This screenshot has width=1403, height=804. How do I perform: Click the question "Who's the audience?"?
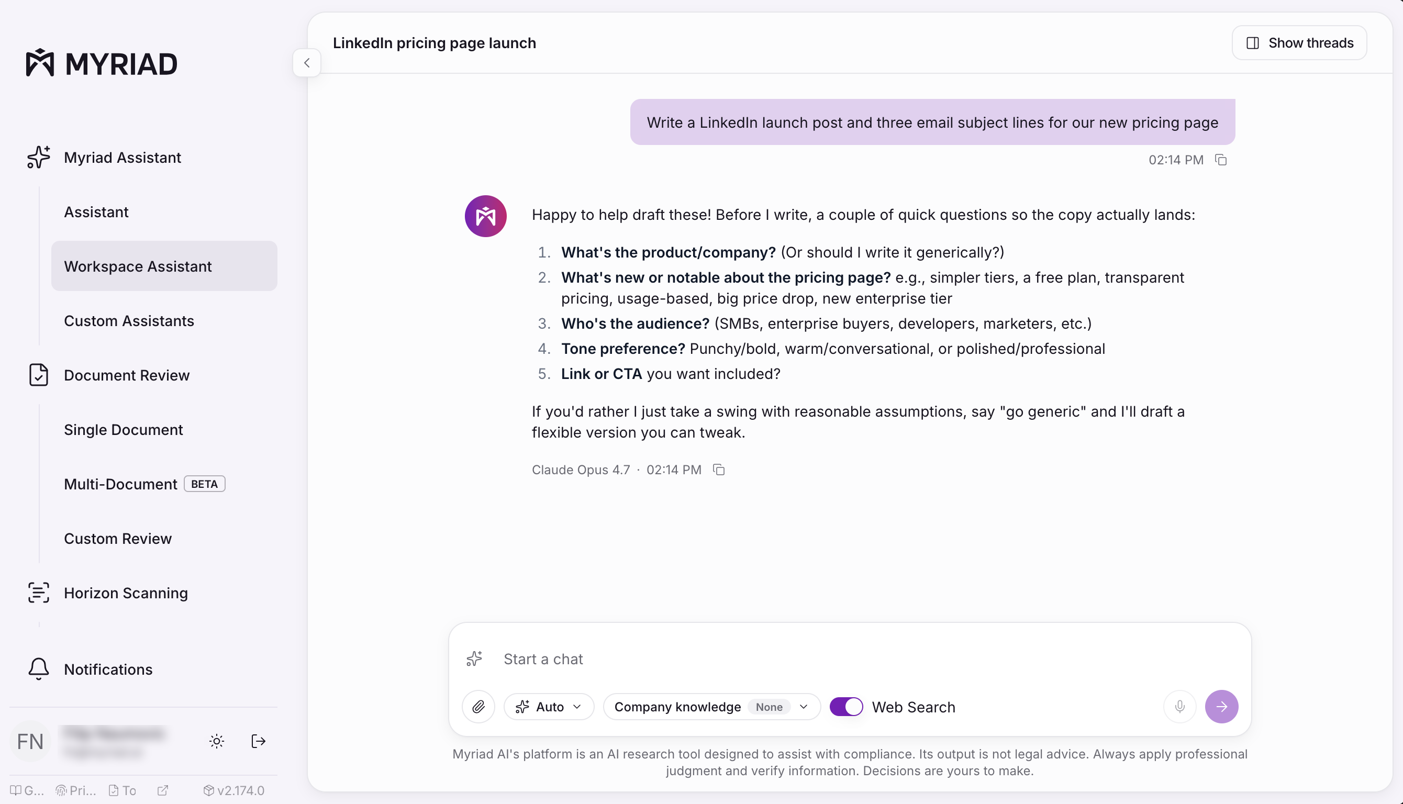pyautogui.click(x=636, y=323)
